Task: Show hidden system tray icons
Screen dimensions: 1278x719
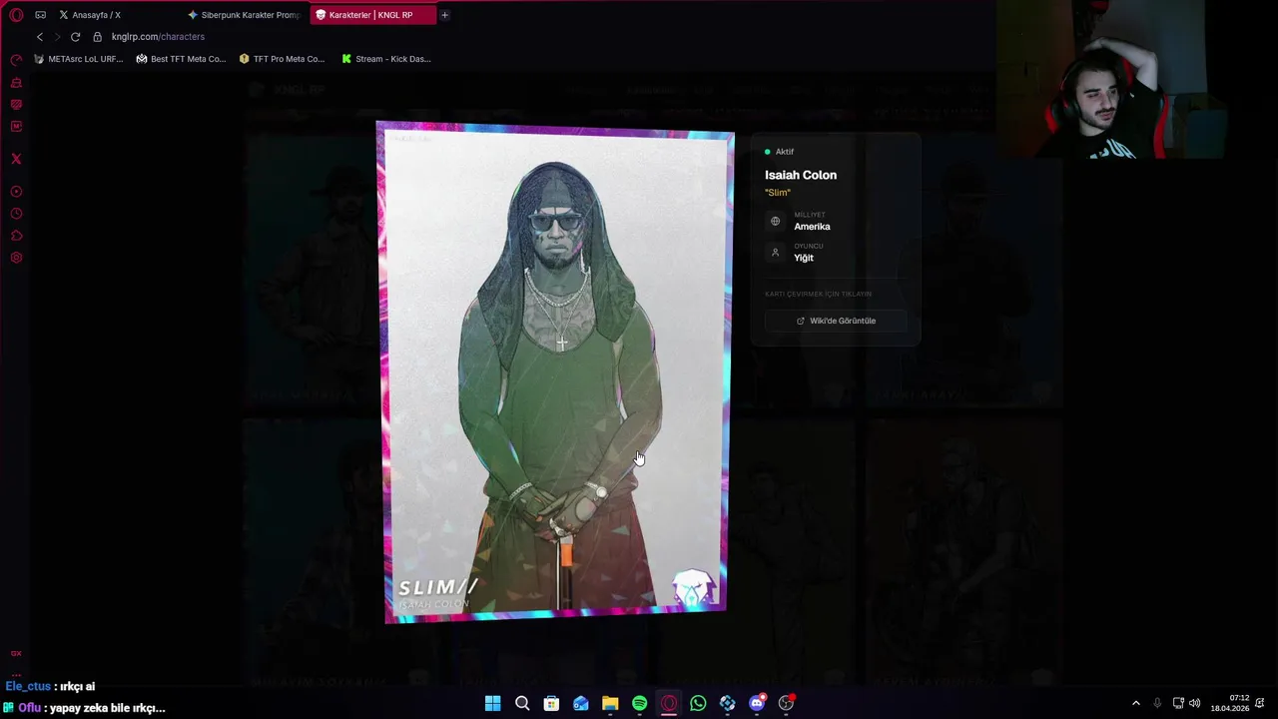Action: coord(1135,703)
